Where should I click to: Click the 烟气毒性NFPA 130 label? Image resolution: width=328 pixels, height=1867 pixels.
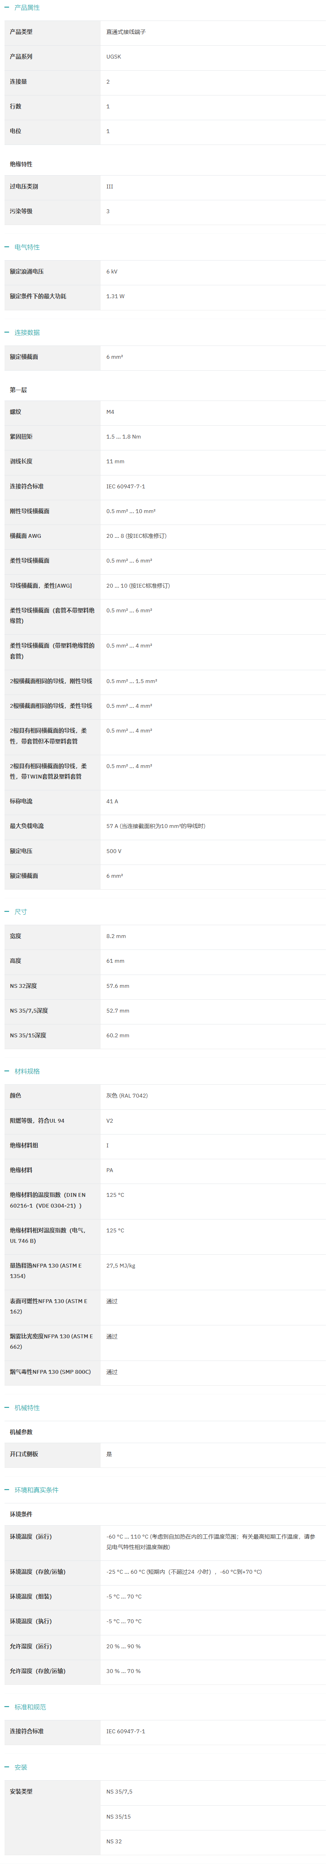click(50, 1371)
